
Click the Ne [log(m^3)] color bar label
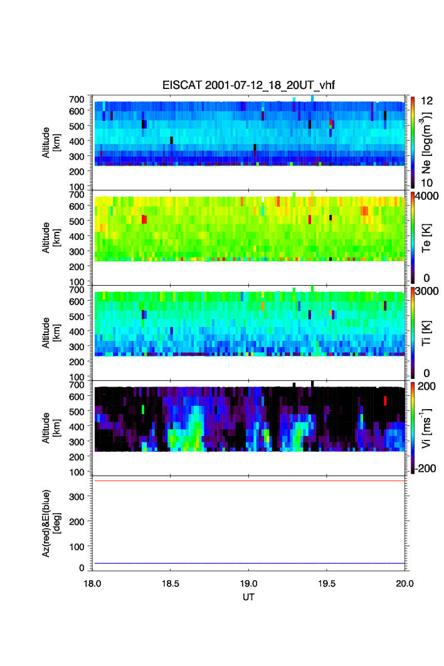pyautogui.click(x=426, y=142)
